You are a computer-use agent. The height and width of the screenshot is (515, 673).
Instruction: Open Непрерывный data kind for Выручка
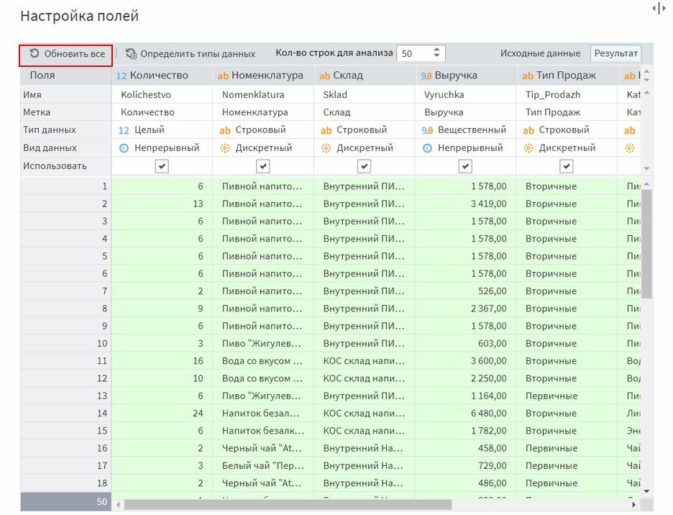(466, 147)
